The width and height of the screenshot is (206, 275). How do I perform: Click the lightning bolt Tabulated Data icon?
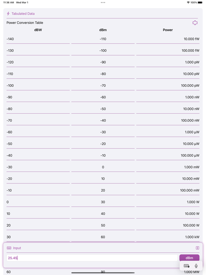8,14
